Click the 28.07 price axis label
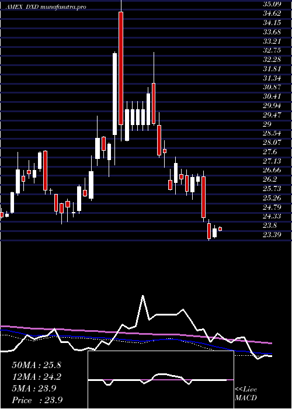 [x=272, y=143]
